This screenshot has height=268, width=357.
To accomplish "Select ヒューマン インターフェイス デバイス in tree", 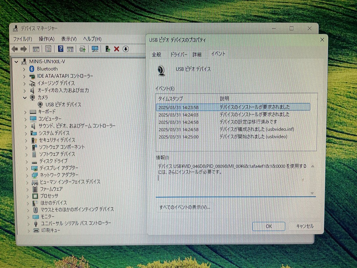I will [x=70, y=182].
